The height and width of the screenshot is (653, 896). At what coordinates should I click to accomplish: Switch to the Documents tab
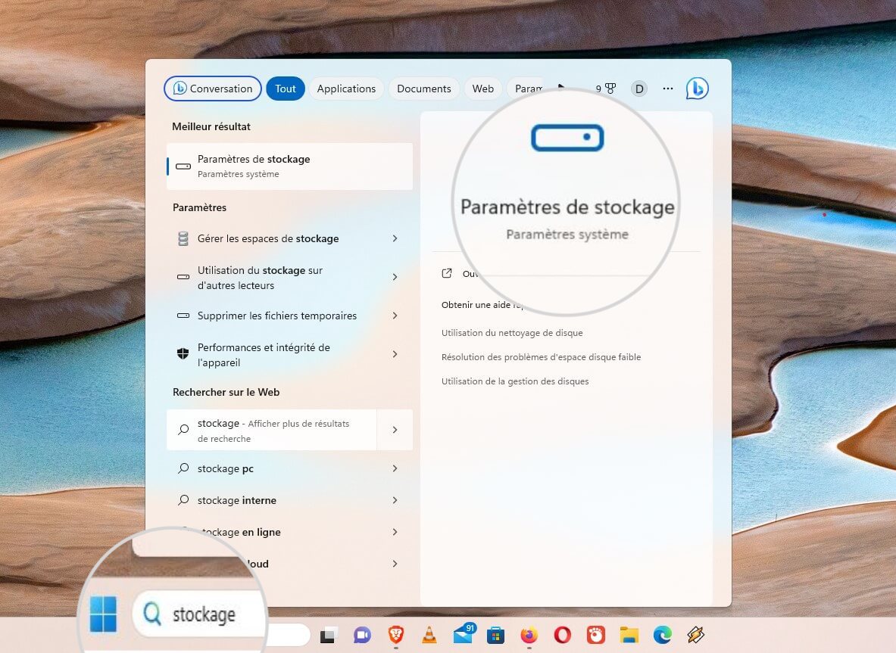point(424,89)
